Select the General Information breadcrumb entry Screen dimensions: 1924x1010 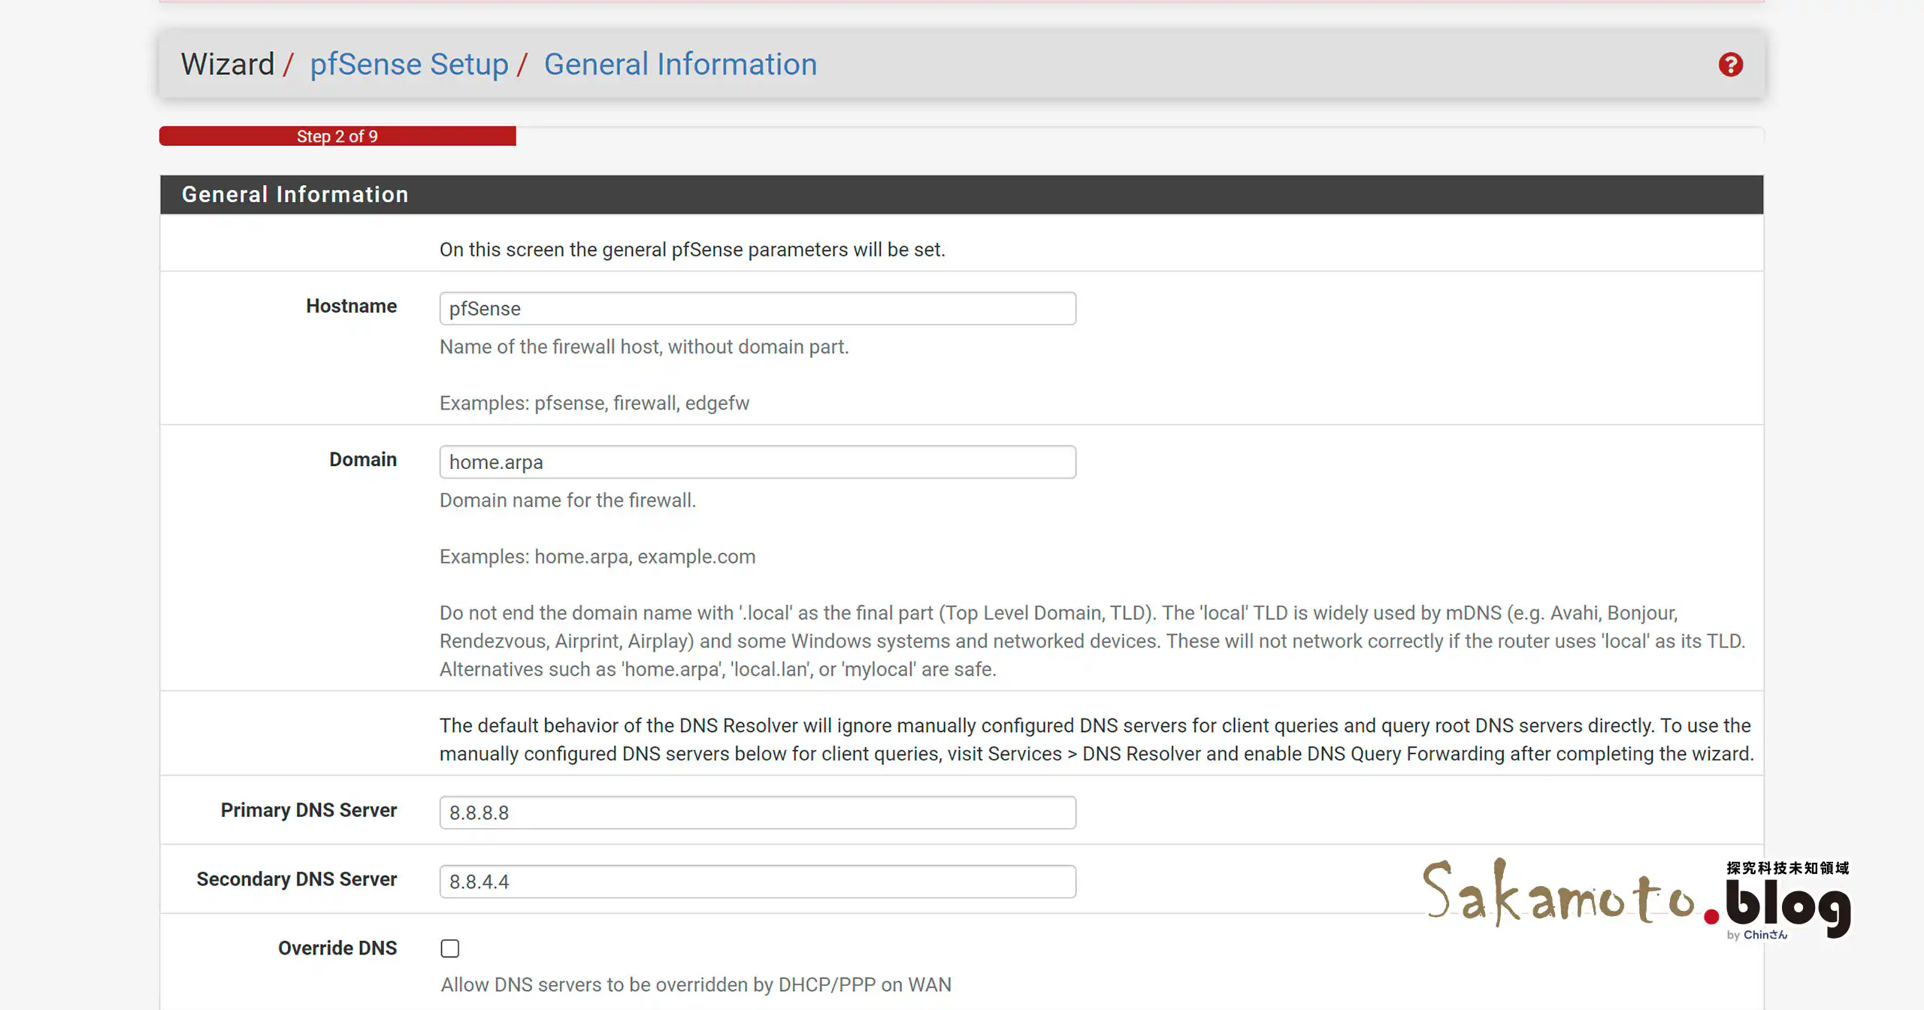pos(680,64)
